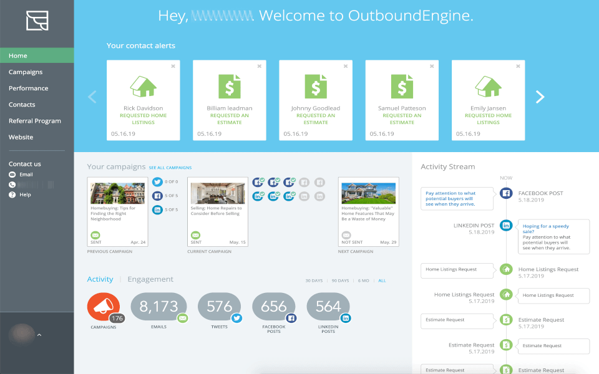Click first Estimate Request dollar marker
Screen dimensions: 599x374
506,320
